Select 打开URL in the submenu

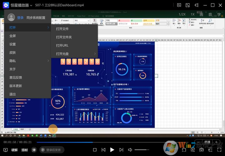[74, 45]
